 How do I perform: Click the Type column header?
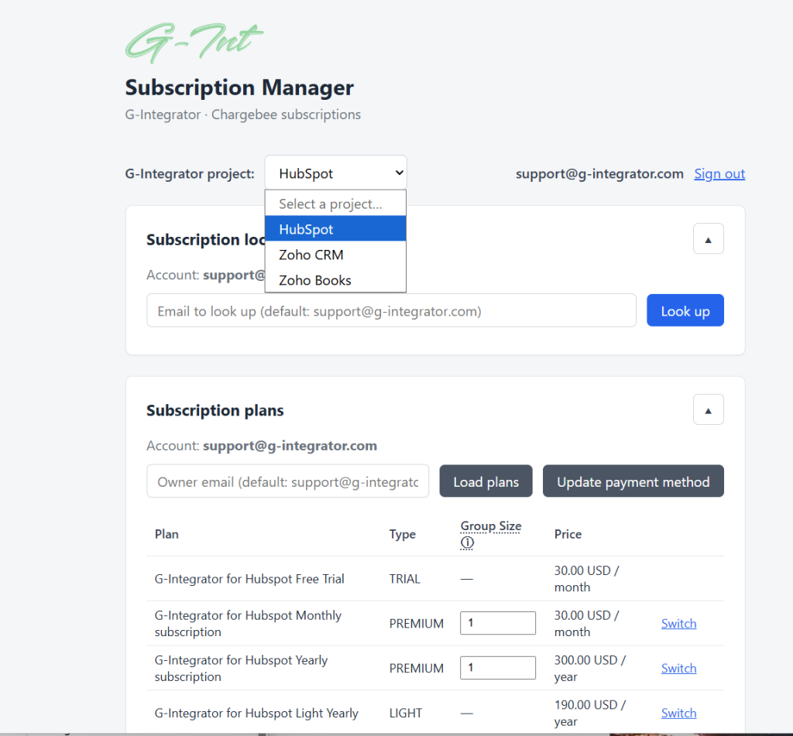pos(402,534)
